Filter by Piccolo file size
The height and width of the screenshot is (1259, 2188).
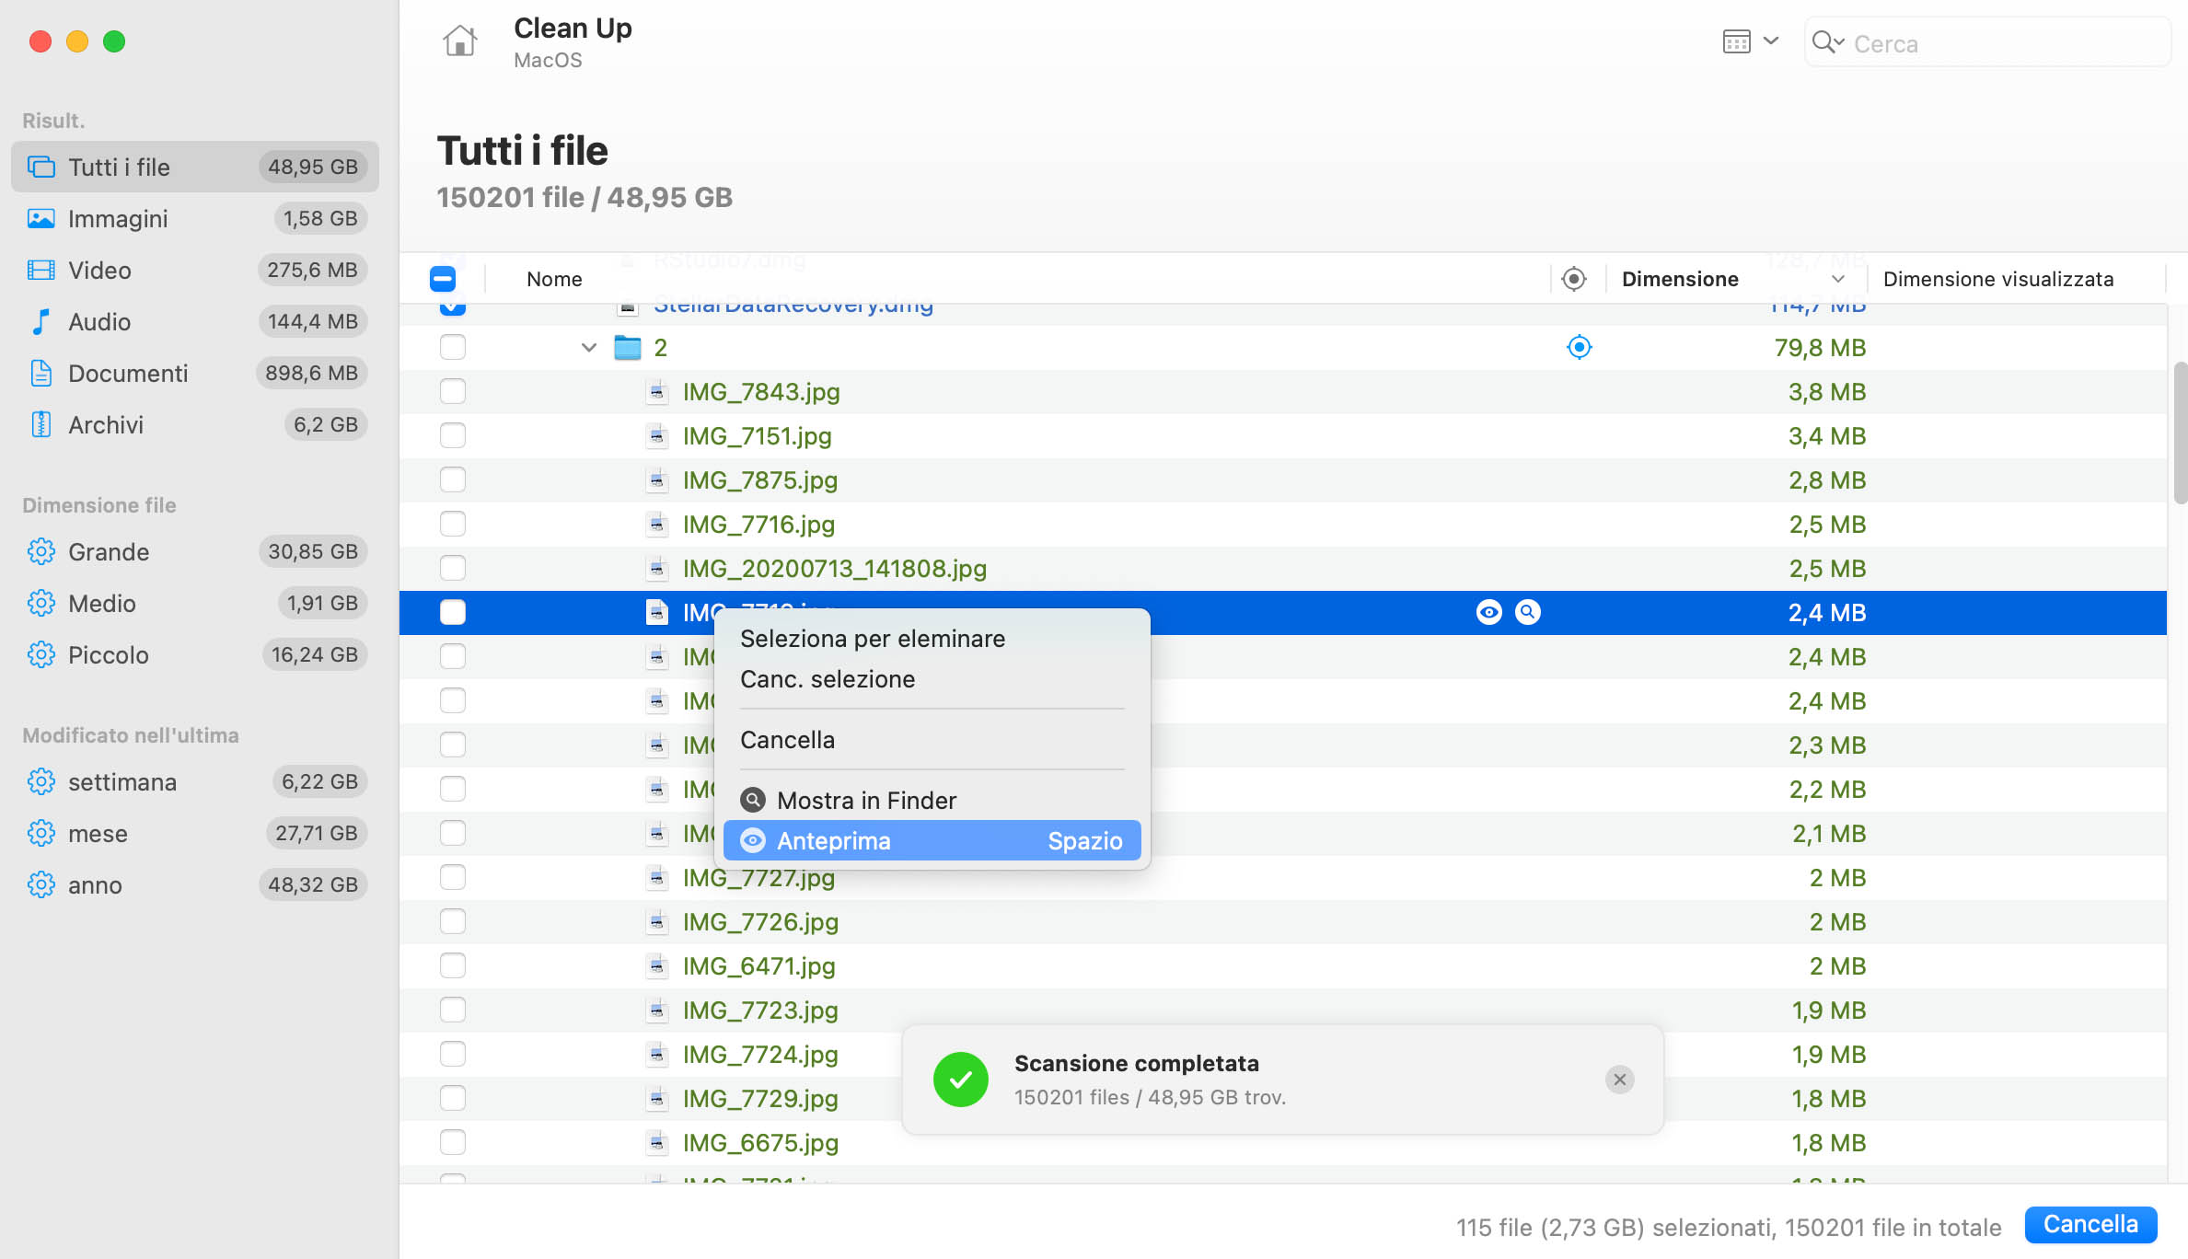[x=195, y=654]
